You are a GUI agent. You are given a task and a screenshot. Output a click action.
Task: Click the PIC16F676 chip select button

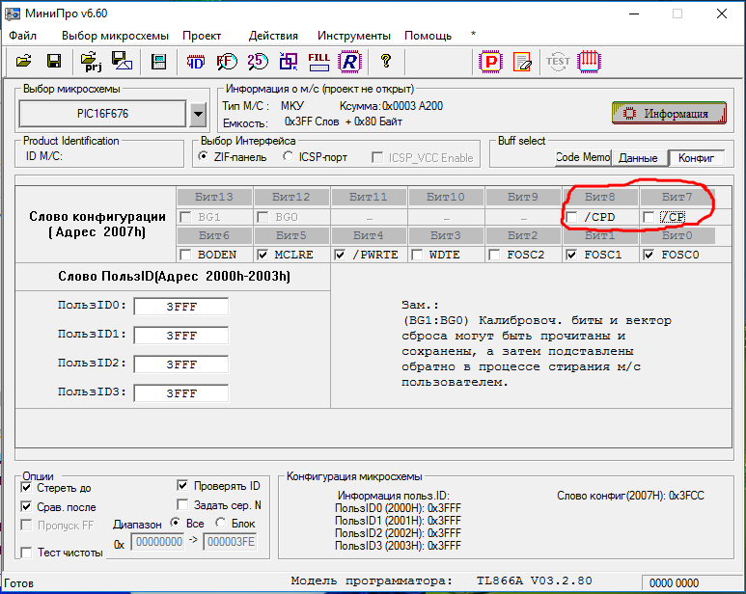coord(103,114)
